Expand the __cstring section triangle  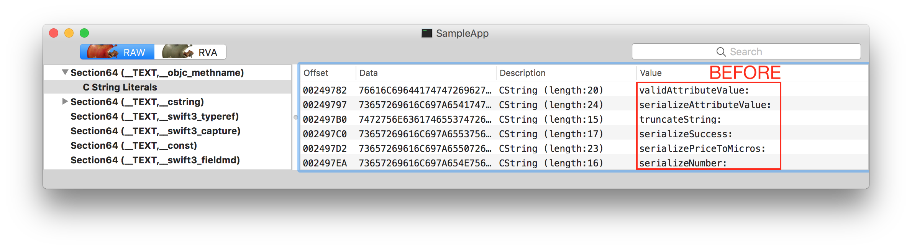[65, 101]
